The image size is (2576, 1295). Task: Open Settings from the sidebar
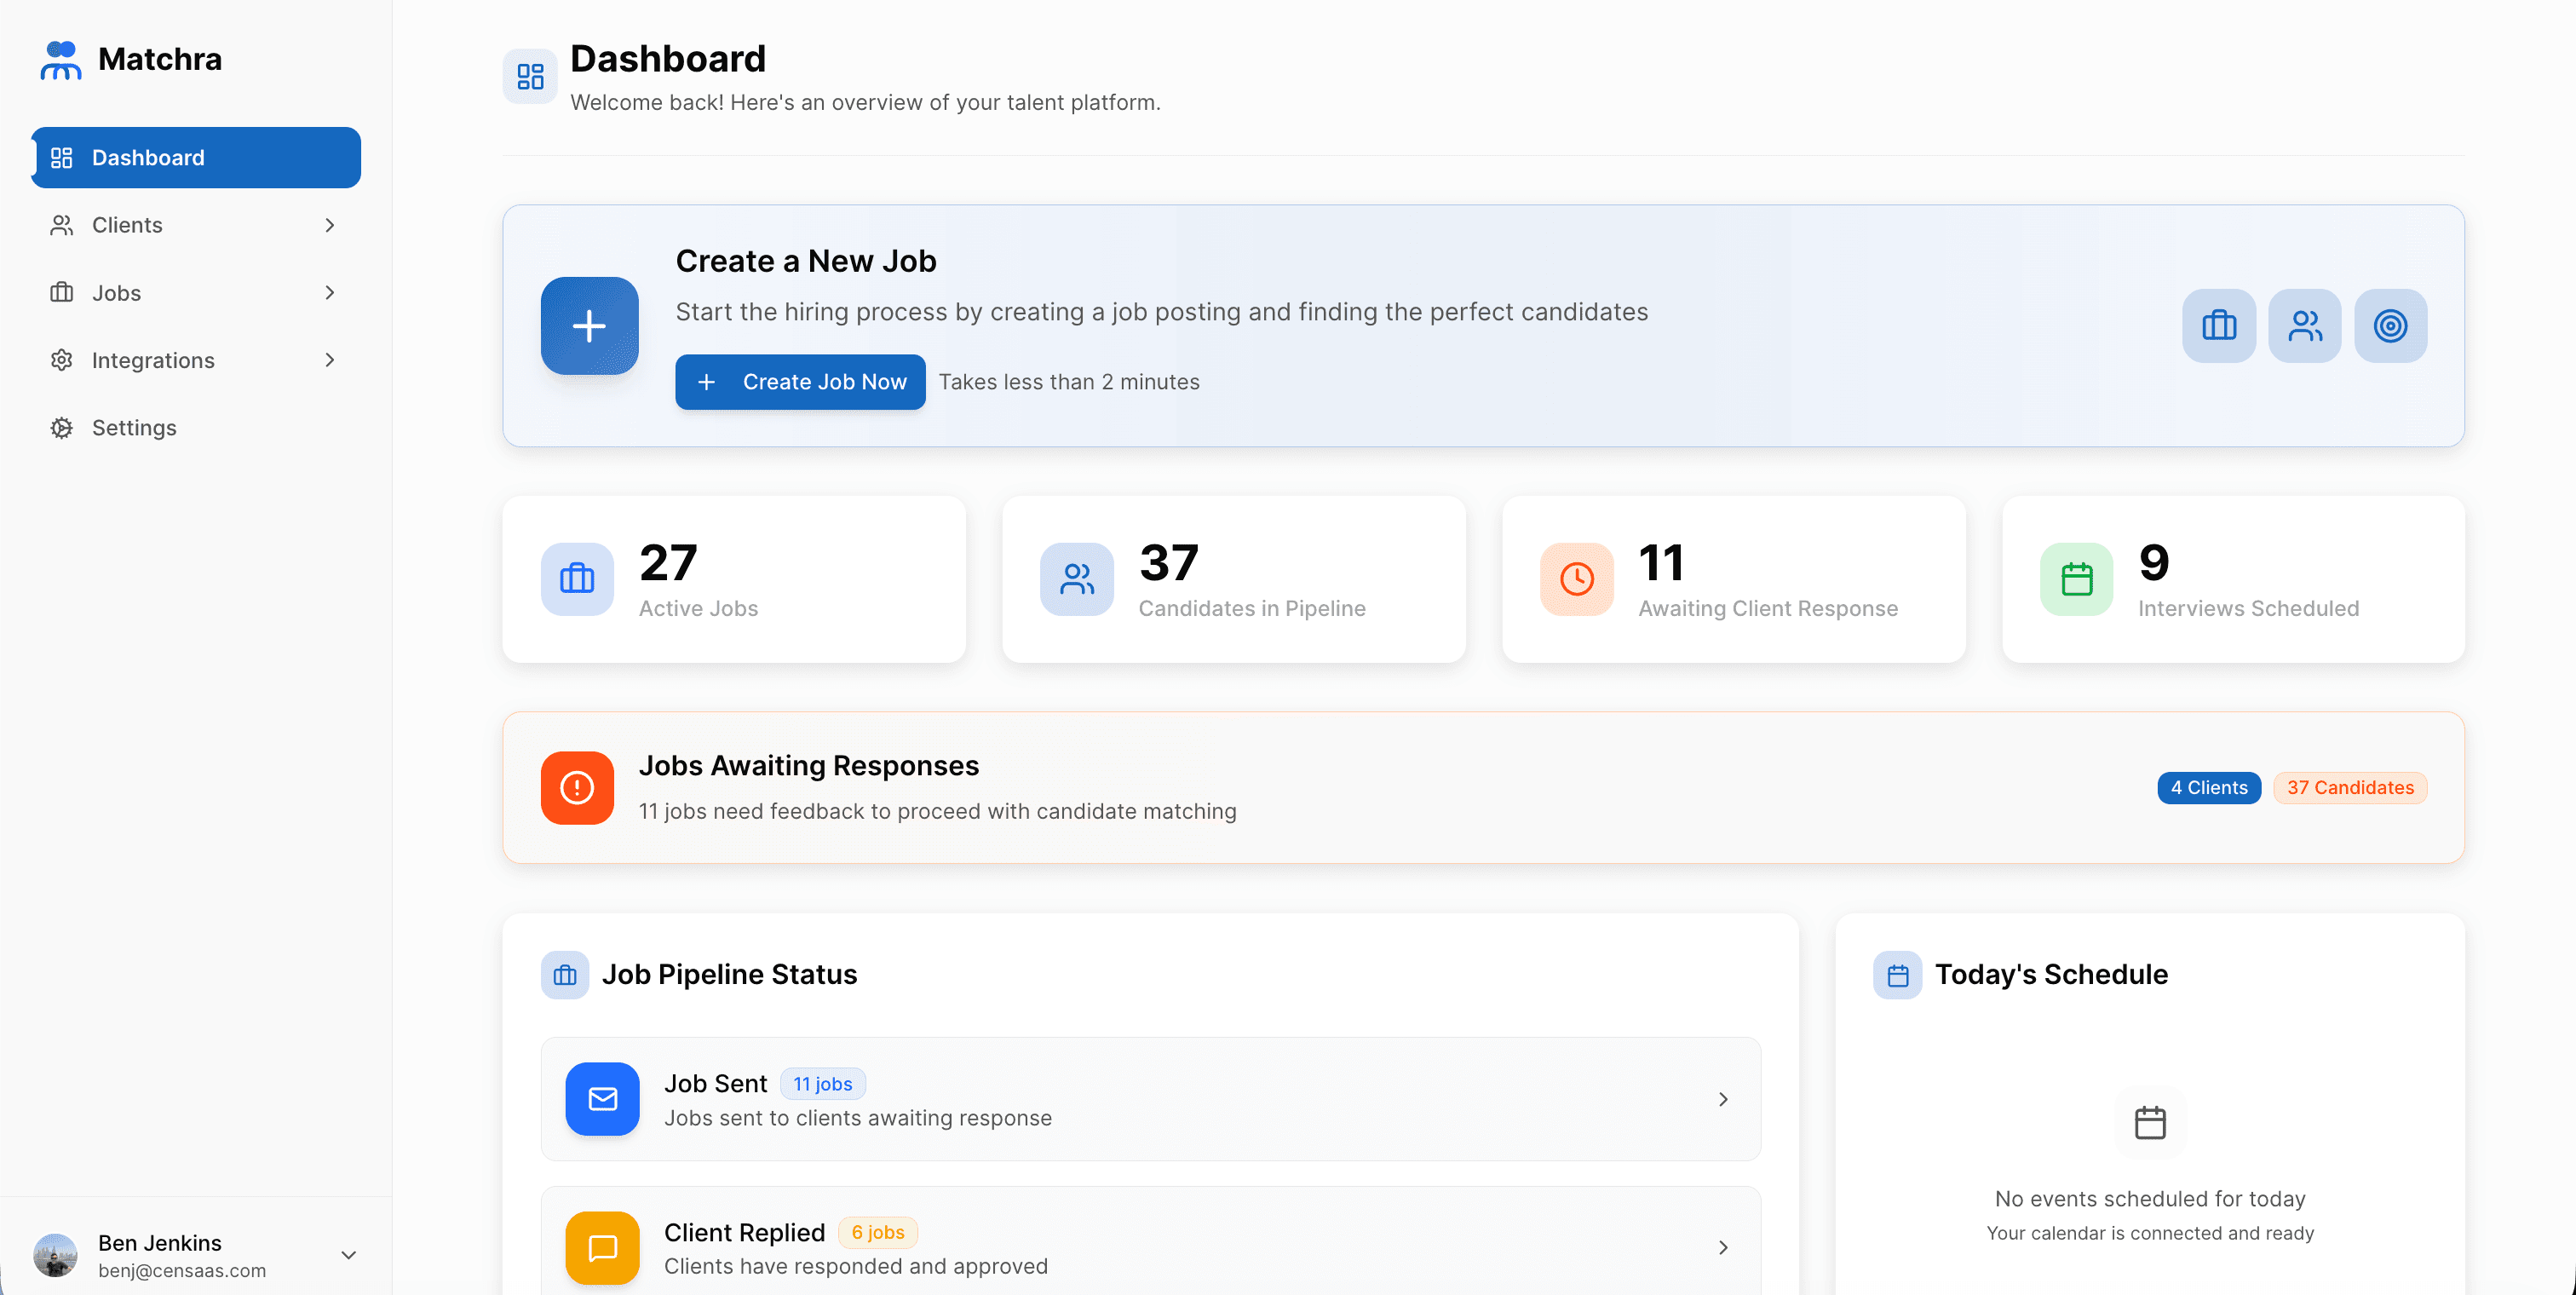[134, 428]
